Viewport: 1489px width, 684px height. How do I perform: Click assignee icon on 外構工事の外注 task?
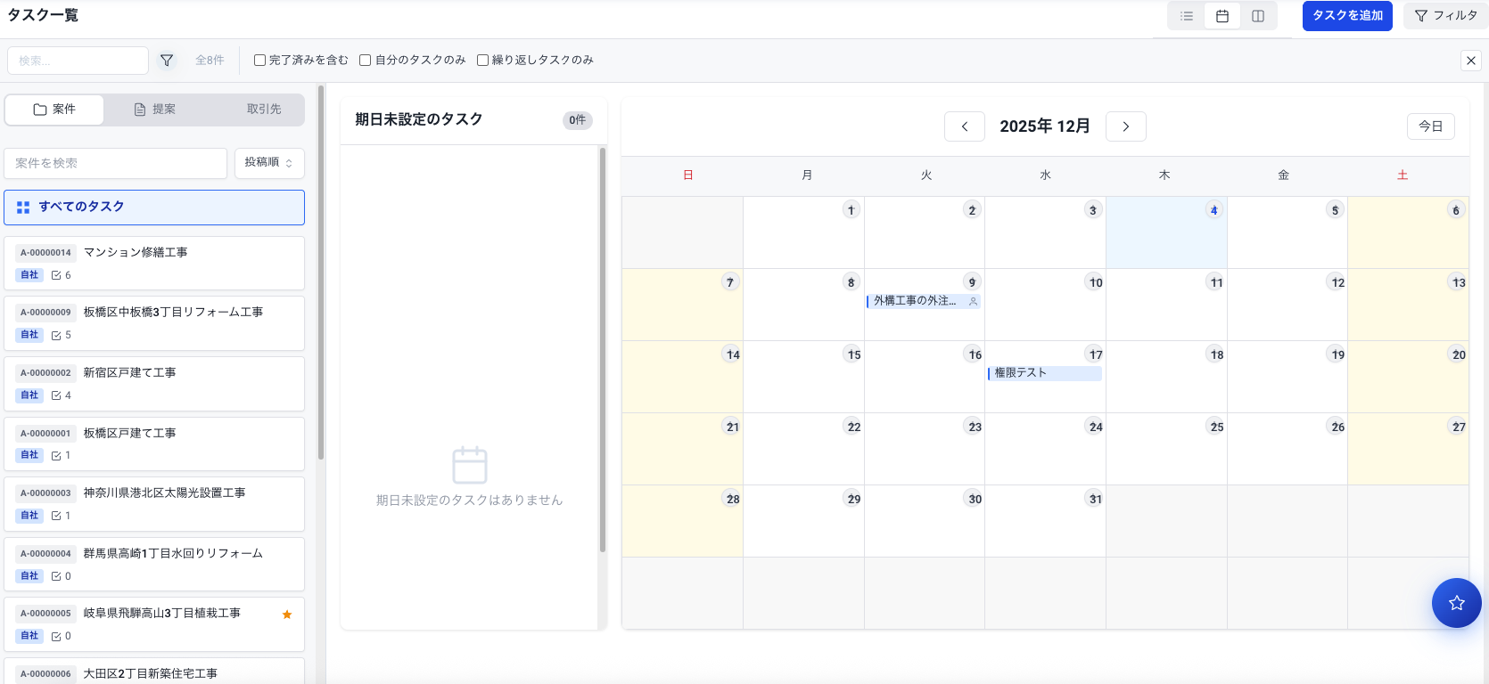[x=973, y=301]
